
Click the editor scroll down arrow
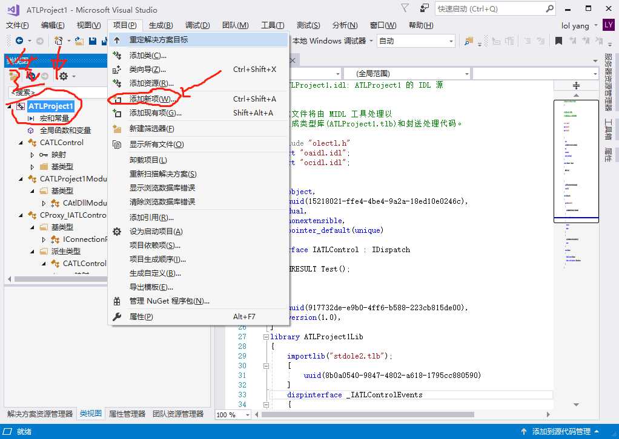pyautogui.click(x=577, y=405)
